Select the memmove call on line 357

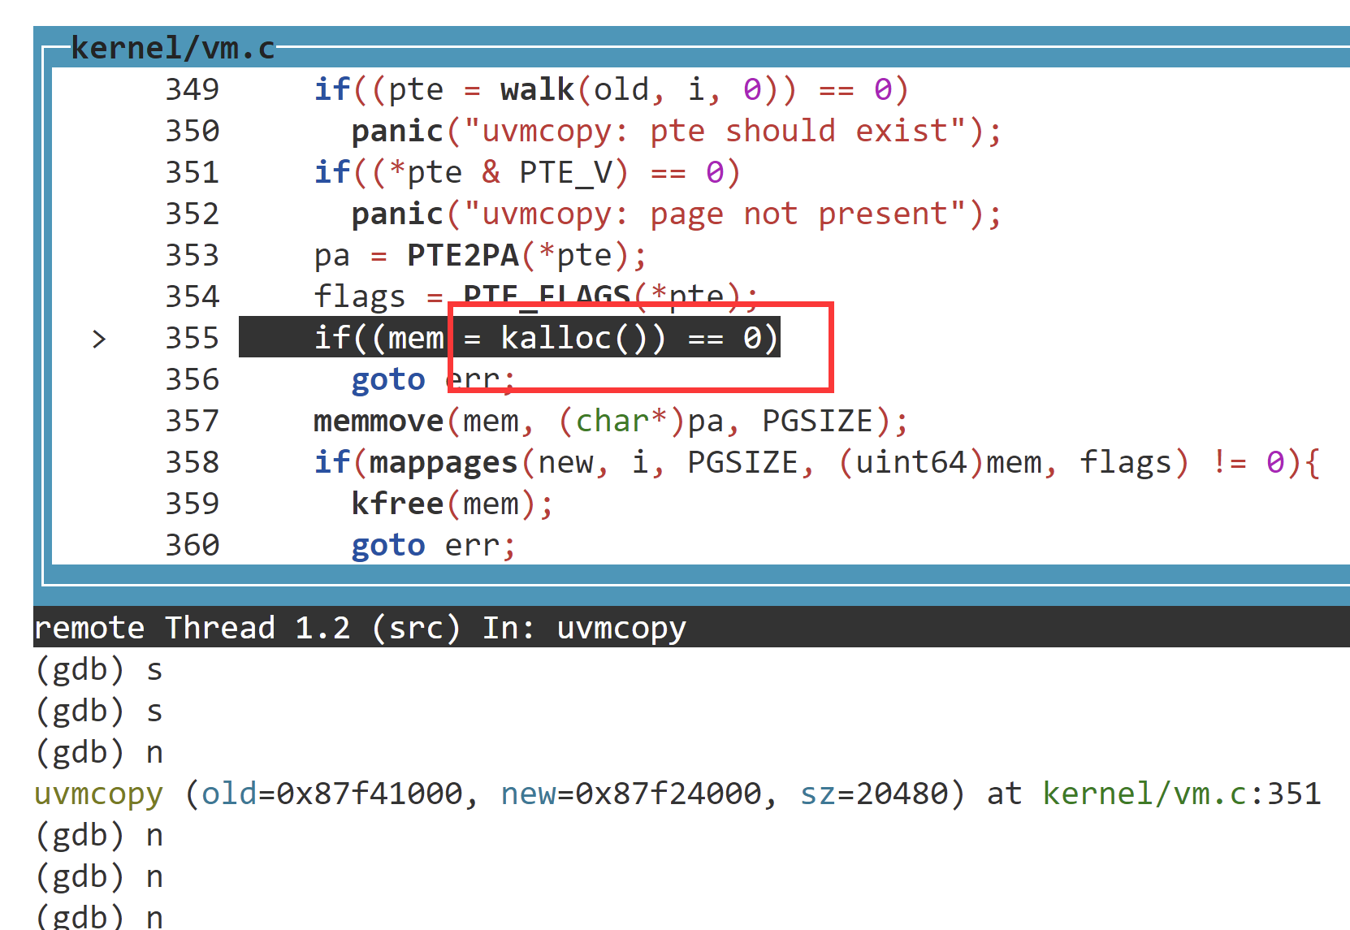click(x=377, y=421)
